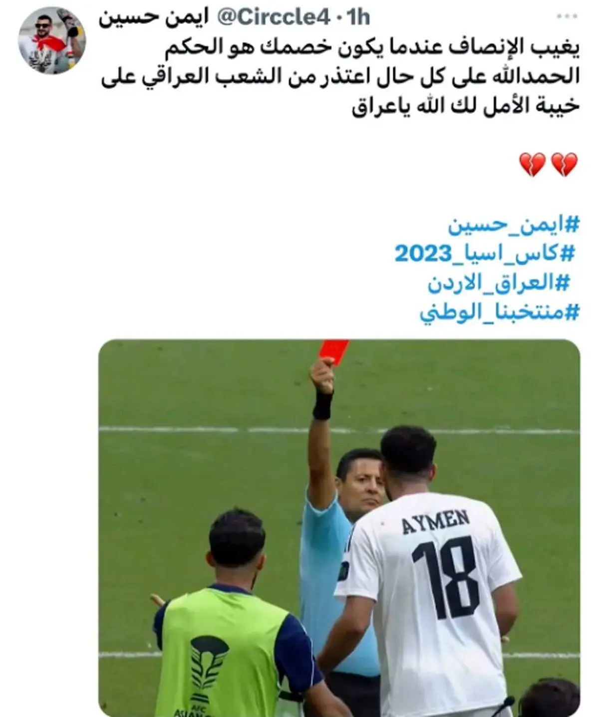Open hashtag #ايمن_حسين
Screen dimensions: 599x717
click(513, 225)
